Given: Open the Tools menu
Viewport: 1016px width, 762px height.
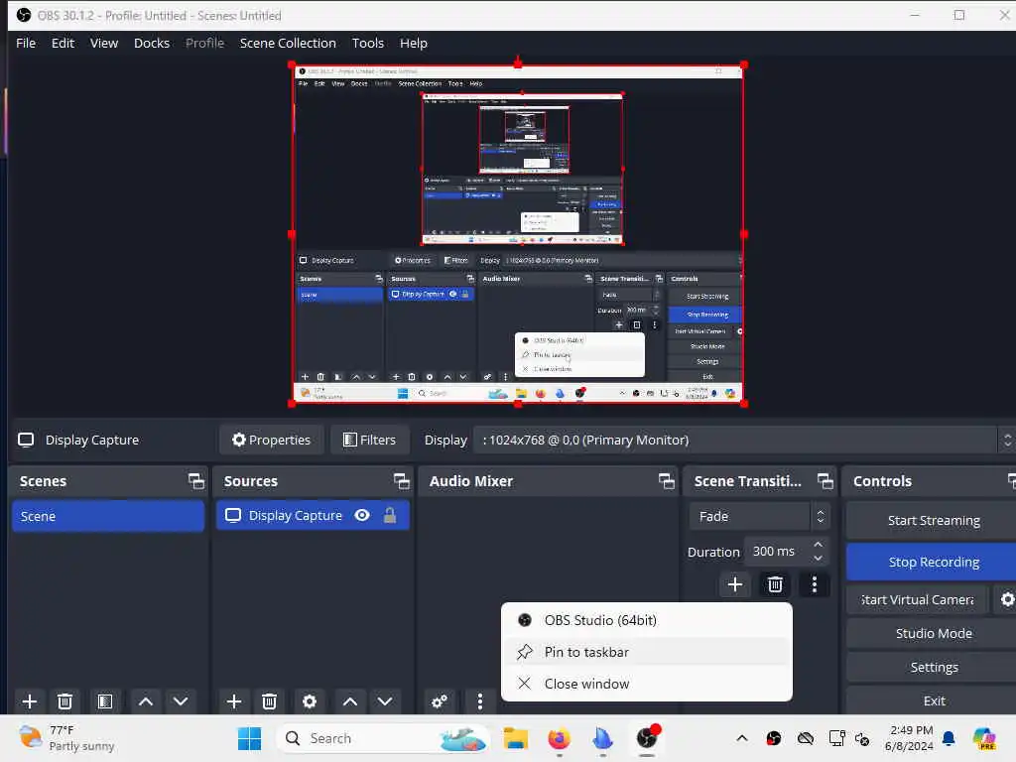Looking at the screenshot, I should (x=367, y=44).
